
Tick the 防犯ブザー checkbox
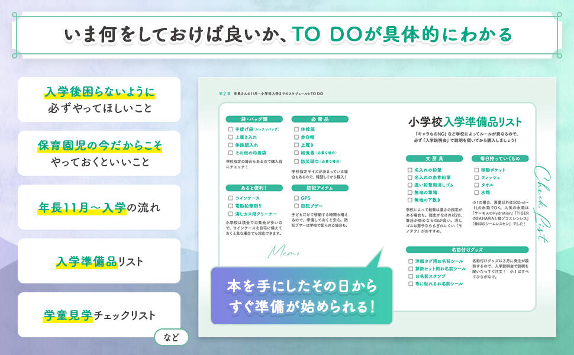click(x=296, y=206)
